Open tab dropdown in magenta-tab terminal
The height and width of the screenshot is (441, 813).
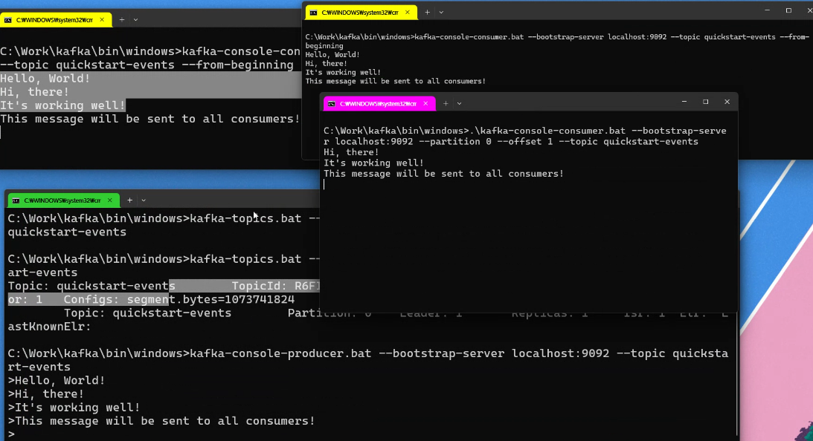[460, 103]
